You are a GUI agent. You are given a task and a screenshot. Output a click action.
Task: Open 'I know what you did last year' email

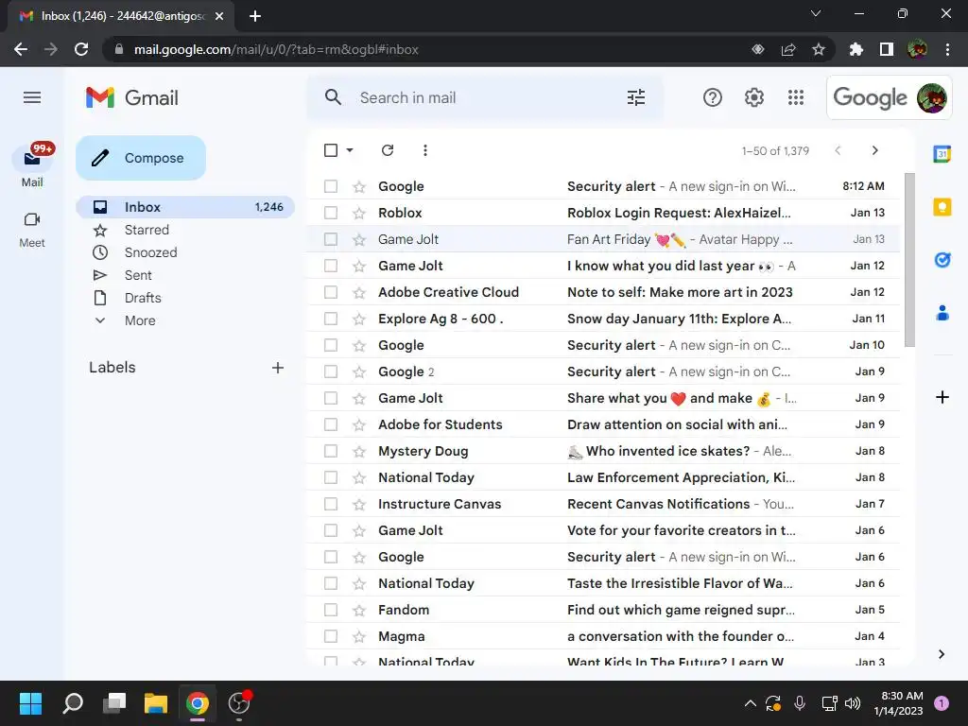pos(603,266)
